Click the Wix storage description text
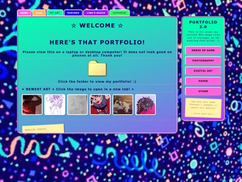The image size is (242, 182). (x=203, y=36)
